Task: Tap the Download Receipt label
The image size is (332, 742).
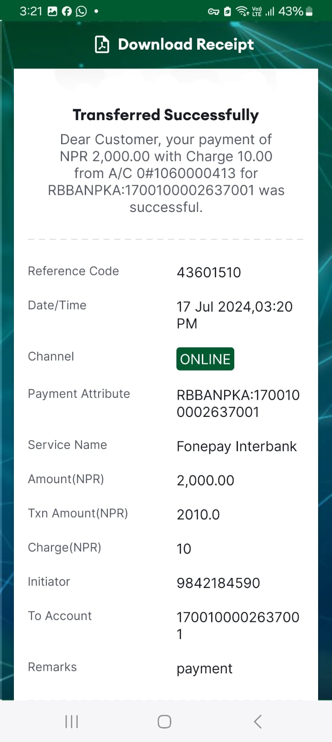Action: pos(186,45)
